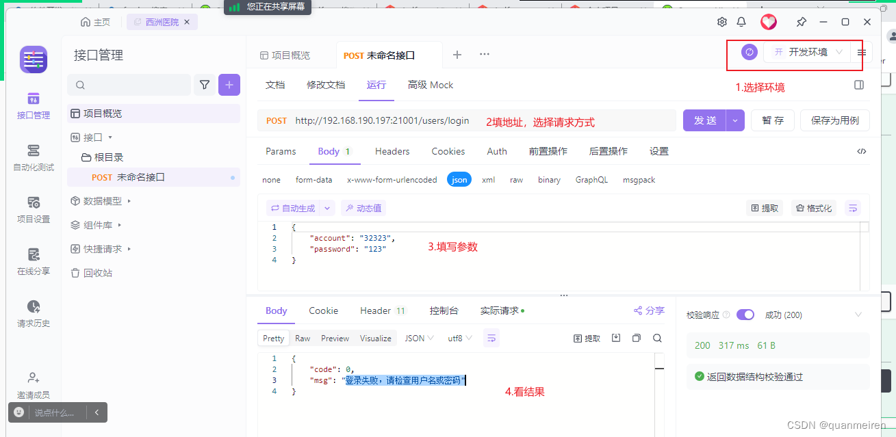
Task: Click the heart avatar icon
Action: coord(769,22)
